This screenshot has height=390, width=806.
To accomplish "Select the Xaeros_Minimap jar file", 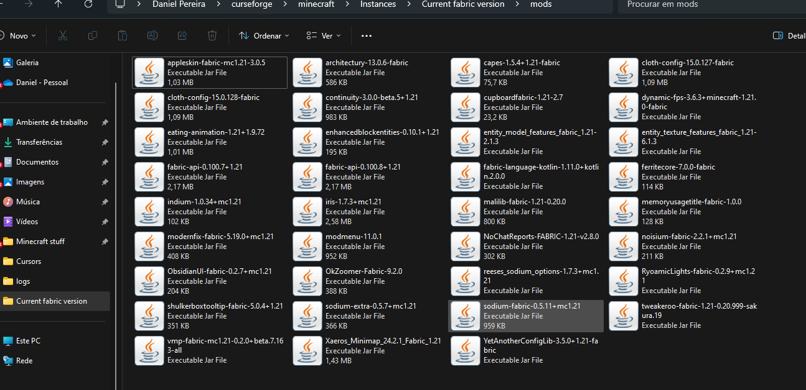I will 367,350.
